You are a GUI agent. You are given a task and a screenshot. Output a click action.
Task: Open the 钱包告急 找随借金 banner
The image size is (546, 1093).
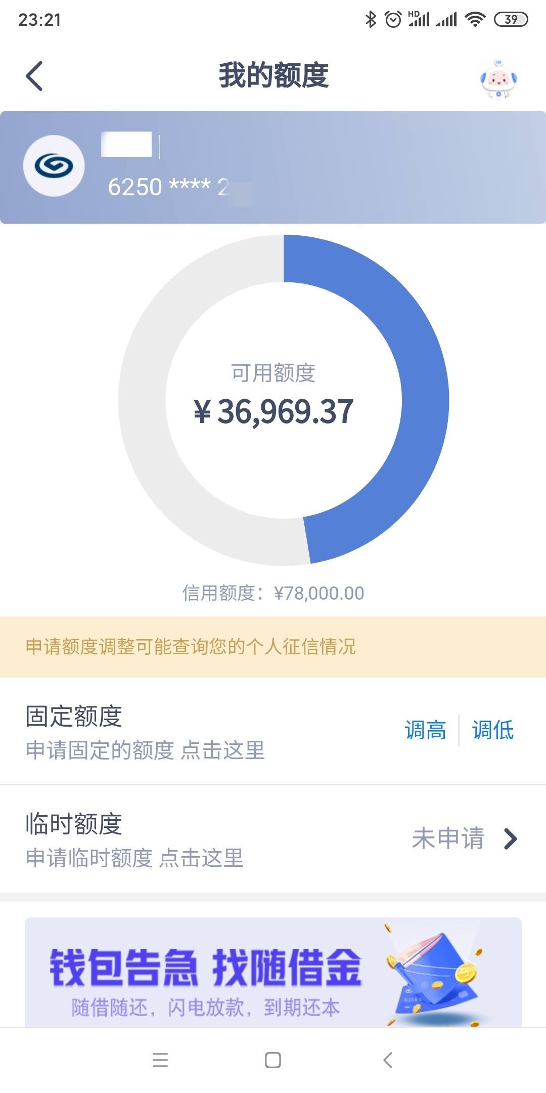(273, 972)
